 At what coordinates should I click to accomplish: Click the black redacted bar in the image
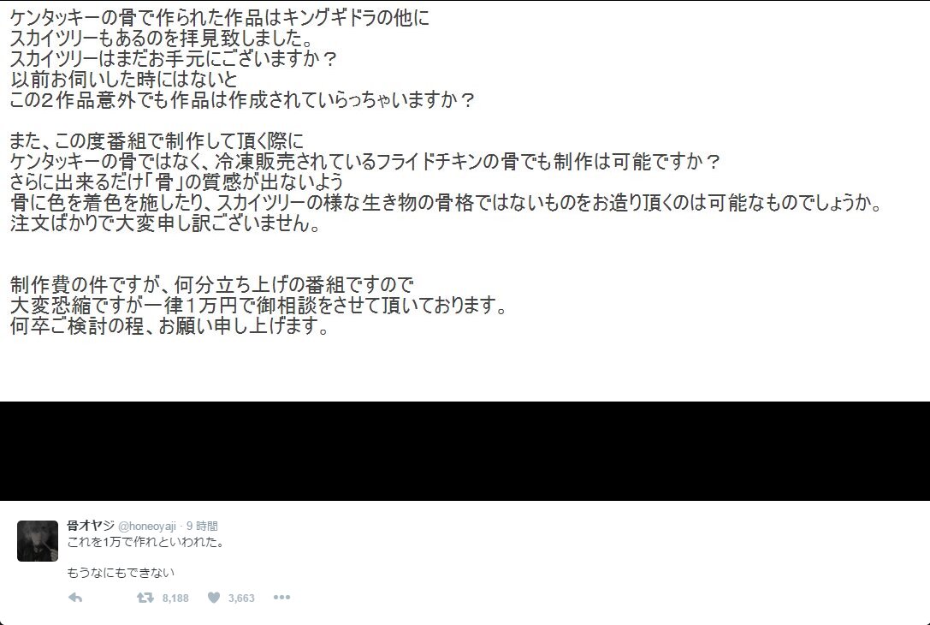coord(465,451)
